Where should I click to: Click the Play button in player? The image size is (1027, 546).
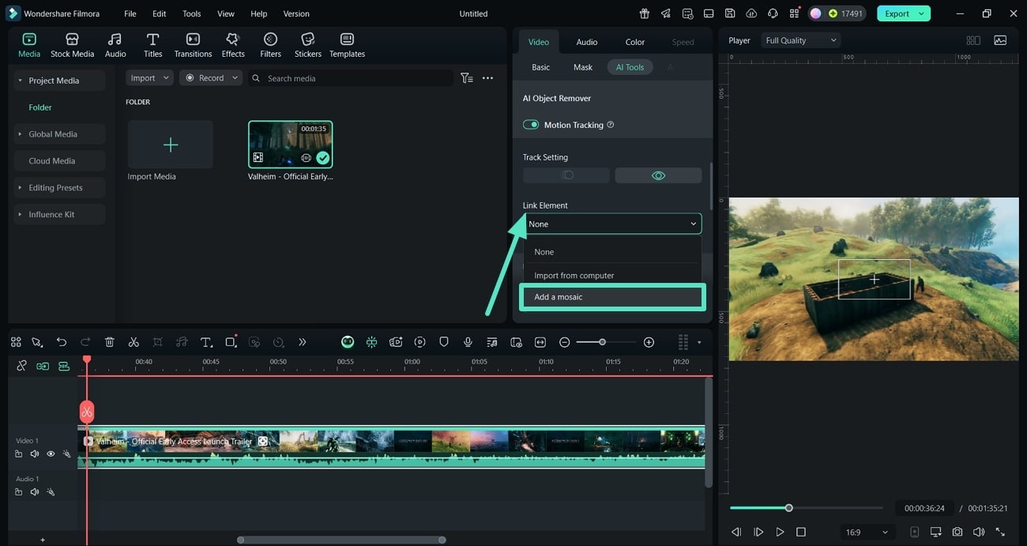click(780, 532)
